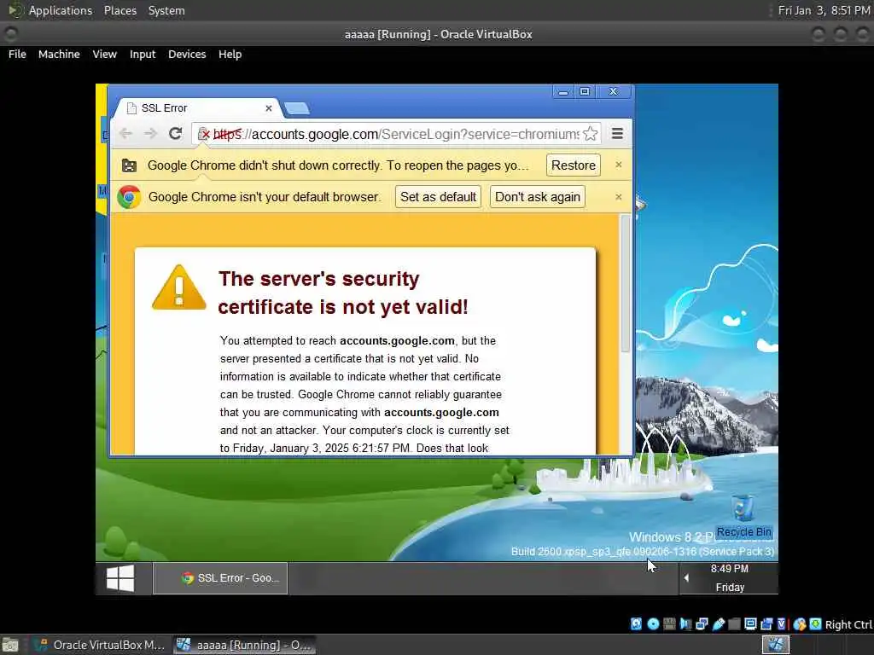The width and height of the screenshot is (874, 655).
Task: Click VirtualBox optical disk status icon
Action: pos(653,624)
